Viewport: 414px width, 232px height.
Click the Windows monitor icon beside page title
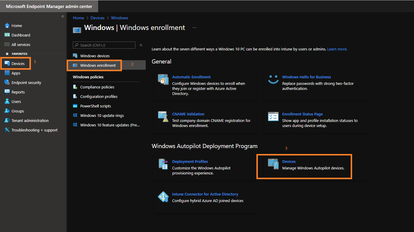click(77, 30)
